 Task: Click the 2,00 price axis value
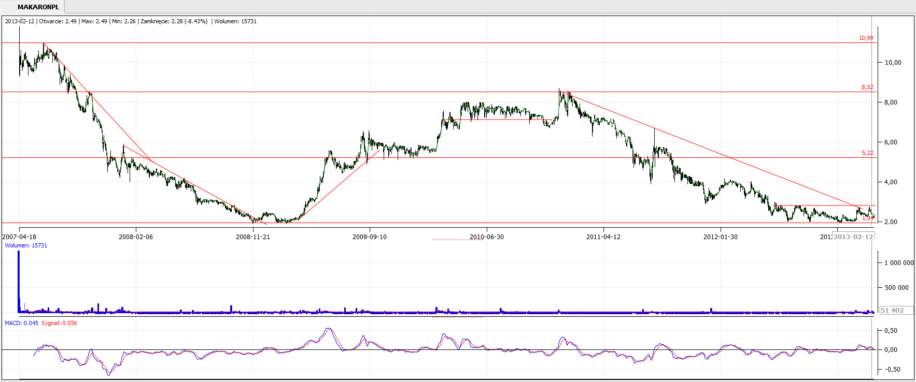coord(891,222)
